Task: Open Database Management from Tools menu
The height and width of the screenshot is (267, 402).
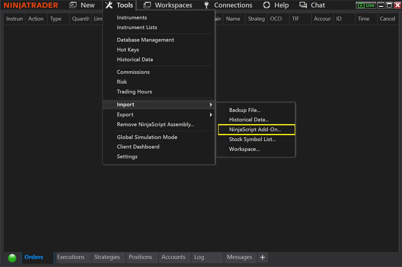Action: tap(145, 40)
